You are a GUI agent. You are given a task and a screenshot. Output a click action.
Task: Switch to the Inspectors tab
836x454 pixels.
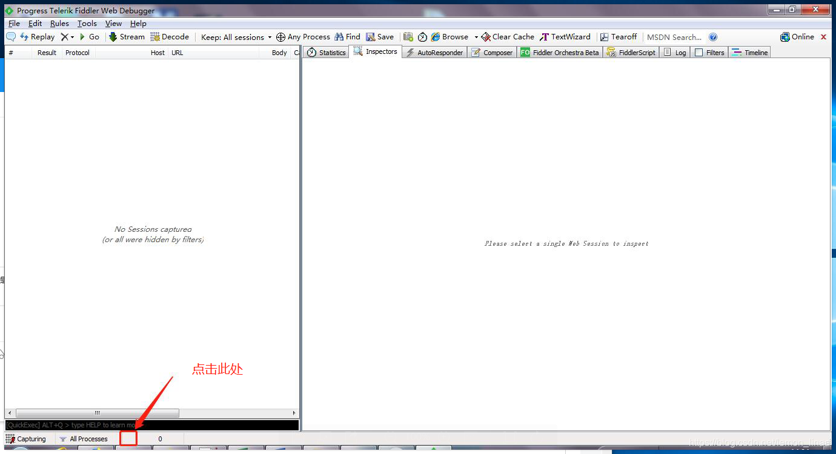tap(375, 51)
